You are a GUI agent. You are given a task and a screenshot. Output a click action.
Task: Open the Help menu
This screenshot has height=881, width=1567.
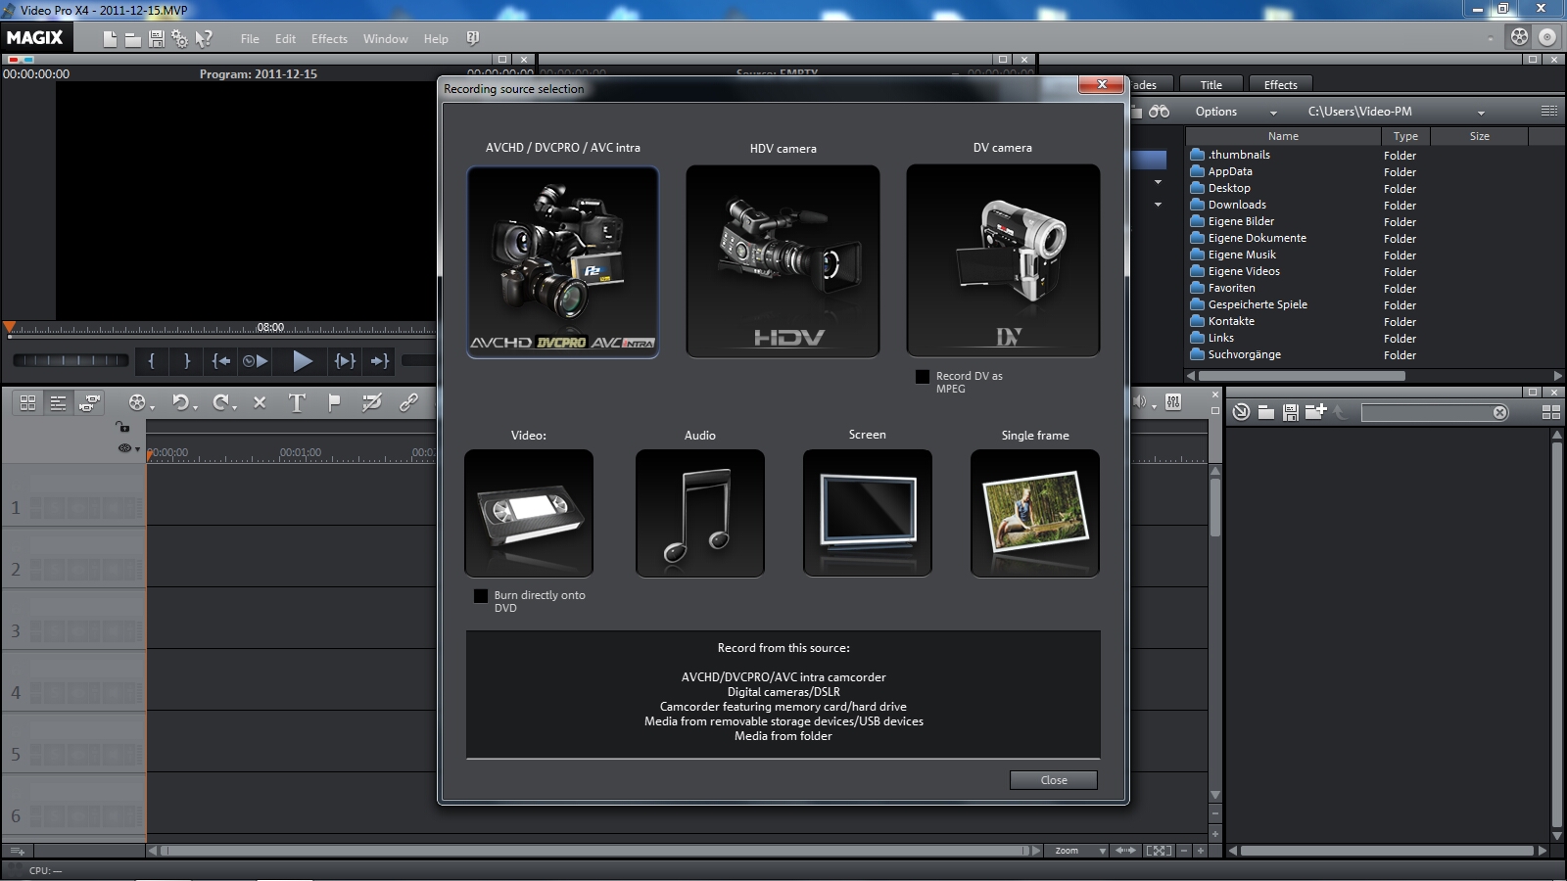[x=436, y=39]
